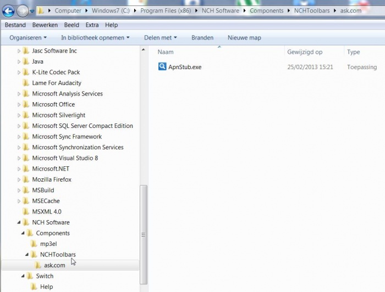Go to Program Files (x86) in the address bar
385x292 pixels.
click(166, 11)
